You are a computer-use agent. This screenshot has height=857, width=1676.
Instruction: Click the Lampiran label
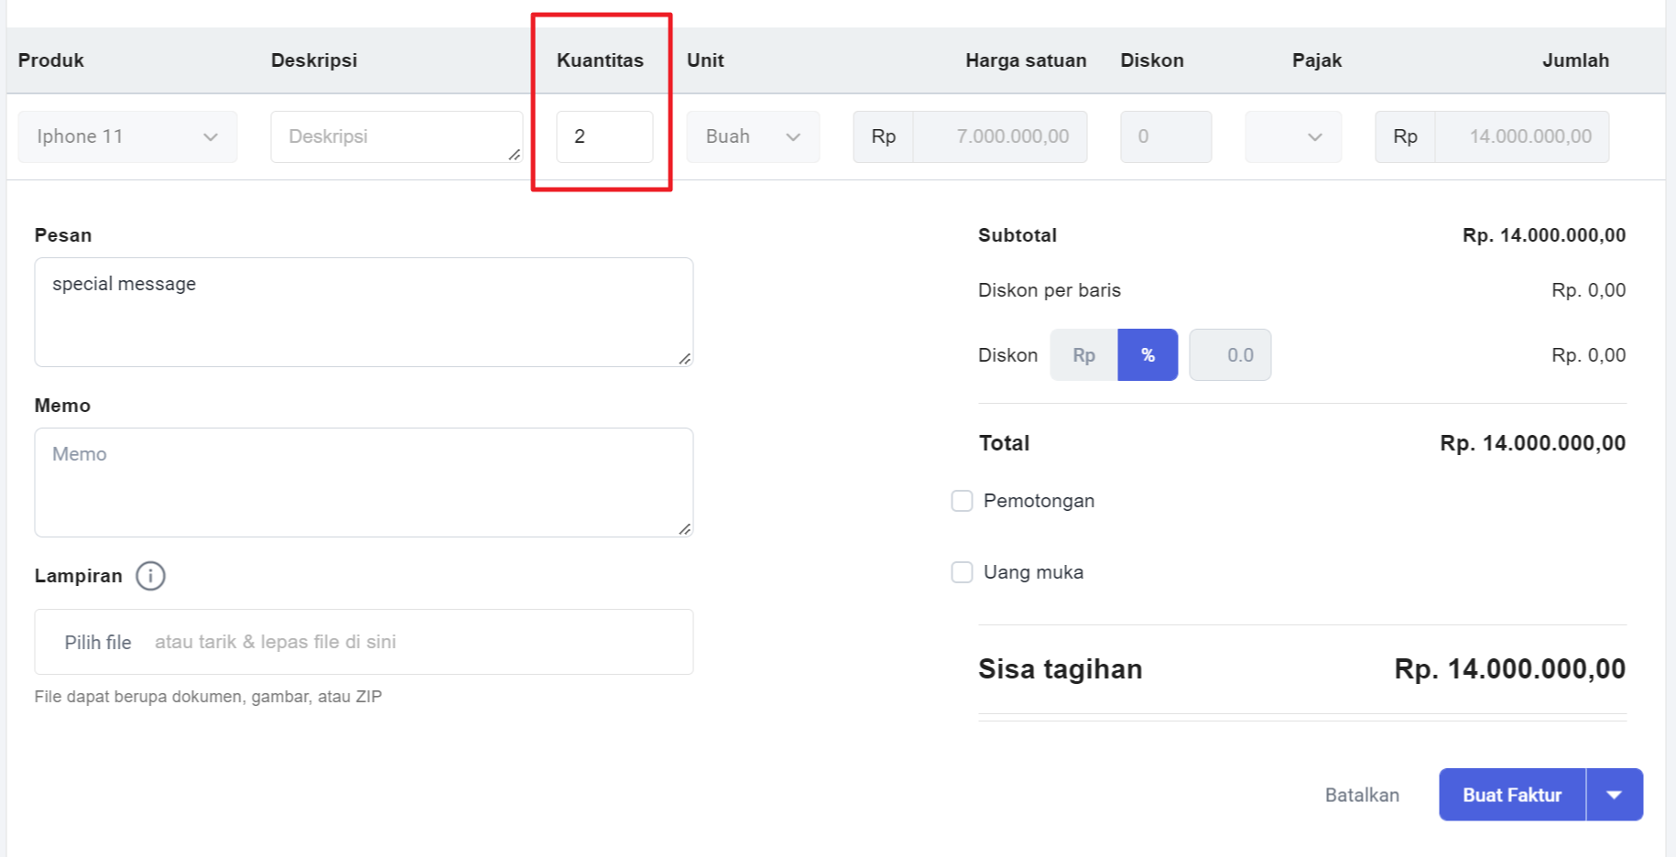point(78,576)
